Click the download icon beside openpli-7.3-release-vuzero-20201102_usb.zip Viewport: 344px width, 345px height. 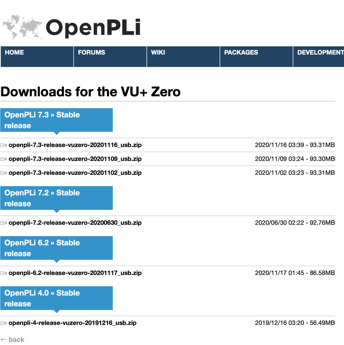click(4, 173)
